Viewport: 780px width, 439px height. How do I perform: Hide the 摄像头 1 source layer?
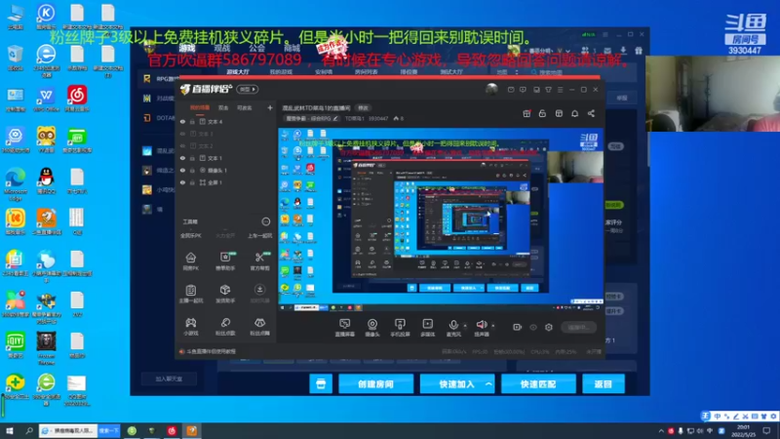tap(182, 170)
